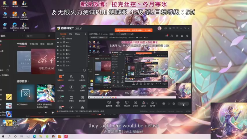Click the music player search box
The height and width of the screenshot is (139, 247).
tap(36, 36)
